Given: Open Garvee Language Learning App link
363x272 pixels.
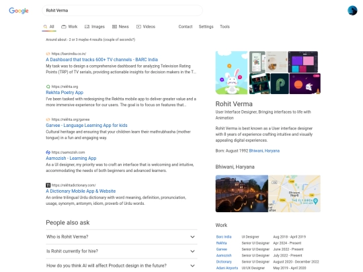Looking at the screenshot, I should click(x=87, y=126).
